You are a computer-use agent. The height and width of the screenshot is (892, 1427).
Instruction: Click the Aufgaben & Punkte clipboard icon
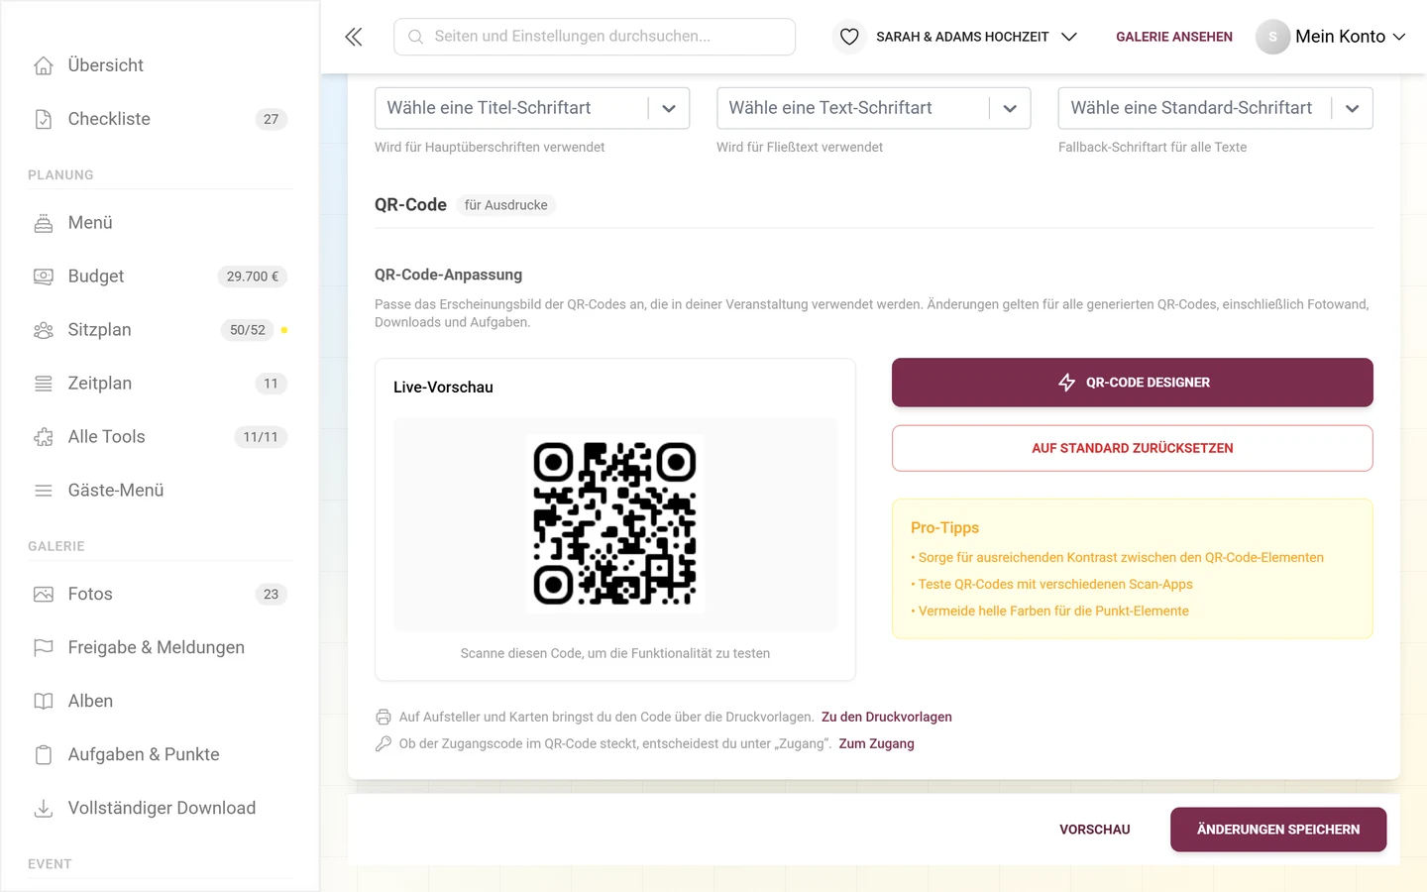(x=44, y=755)
